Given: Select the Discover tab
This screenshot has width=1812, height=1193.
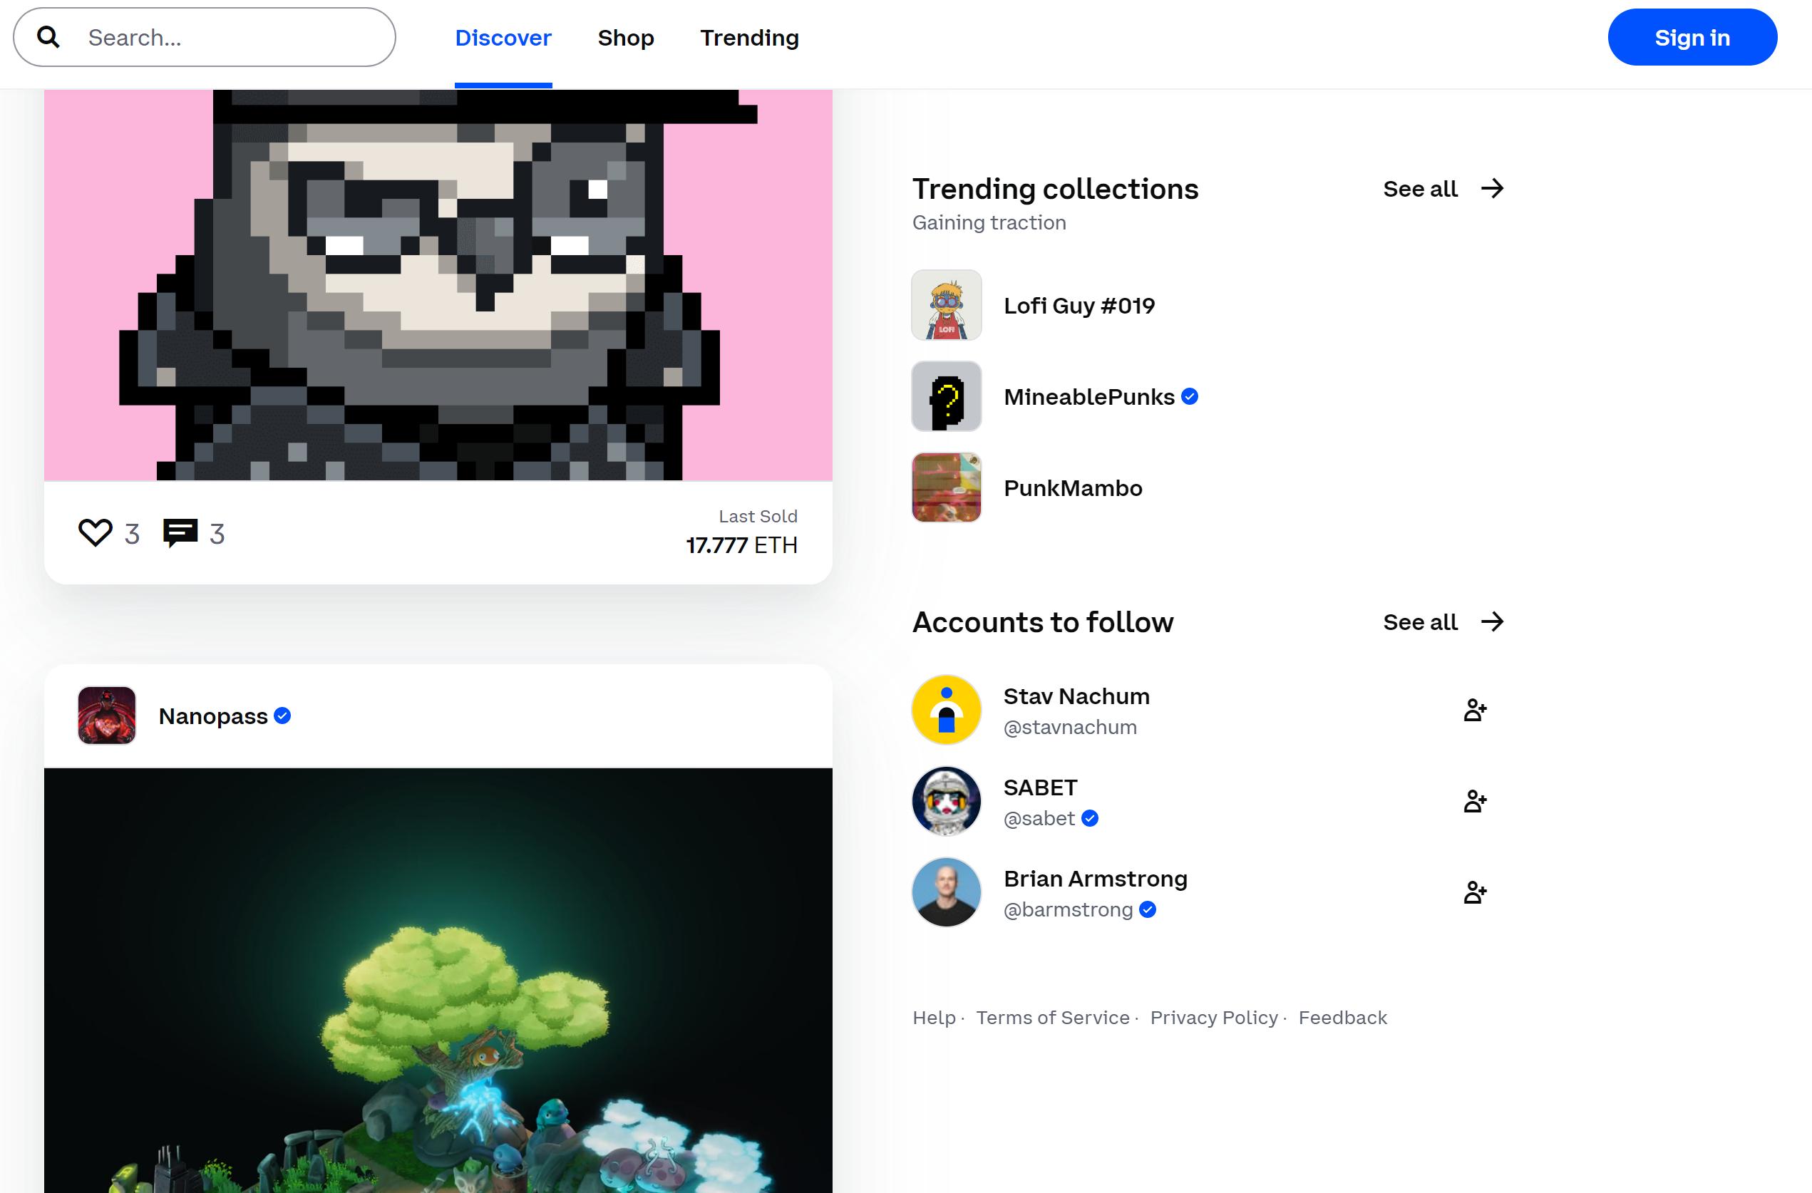Looking at the screenshot, I should coord(503,37).
